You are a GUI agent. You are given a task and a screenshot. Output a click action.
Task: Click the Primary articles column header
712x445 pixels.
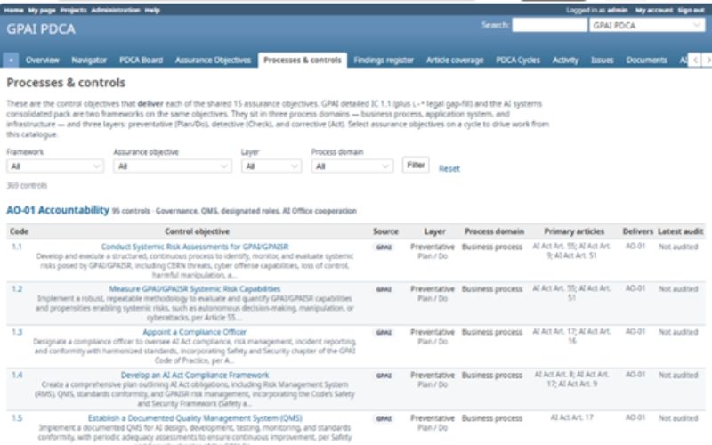click(574, 231)
